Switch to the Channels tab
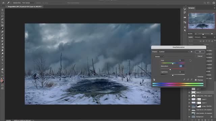The image size is (216, 121). point(197,37)
